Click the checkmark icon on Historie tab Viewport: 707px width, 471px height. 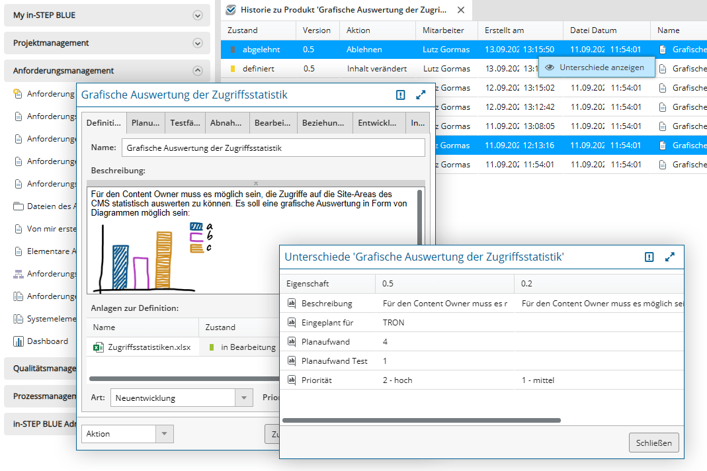pyautogui.click(x=230, y=10)
